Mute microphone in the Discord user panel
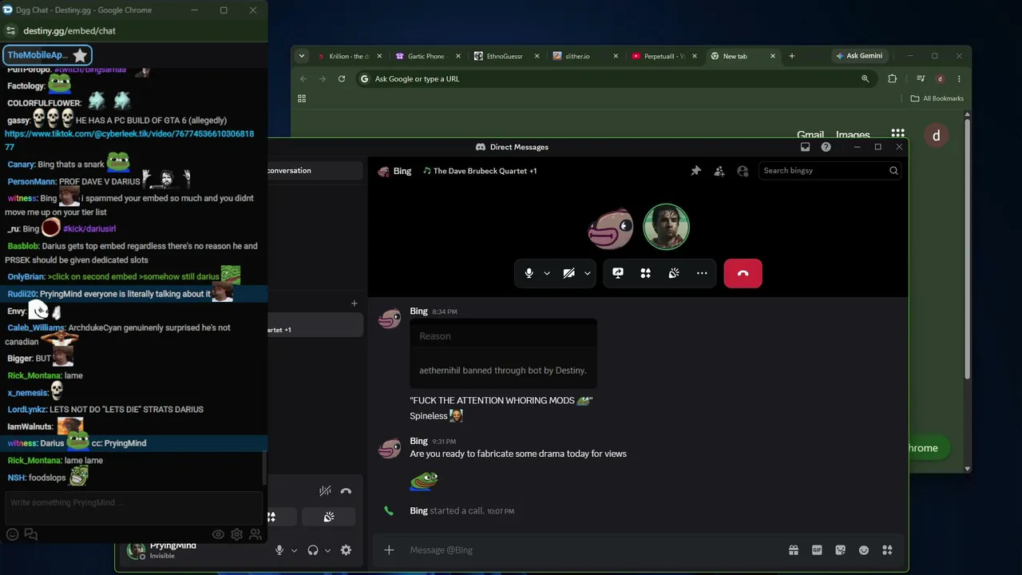This screenshot has height=575, width=1022. [279, 550]
